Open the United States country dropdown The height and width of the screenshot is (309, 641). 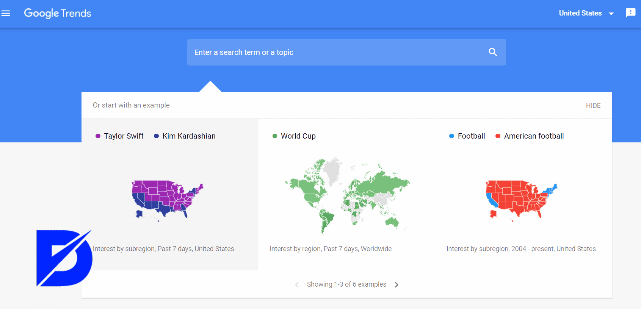tap(586, 13)
